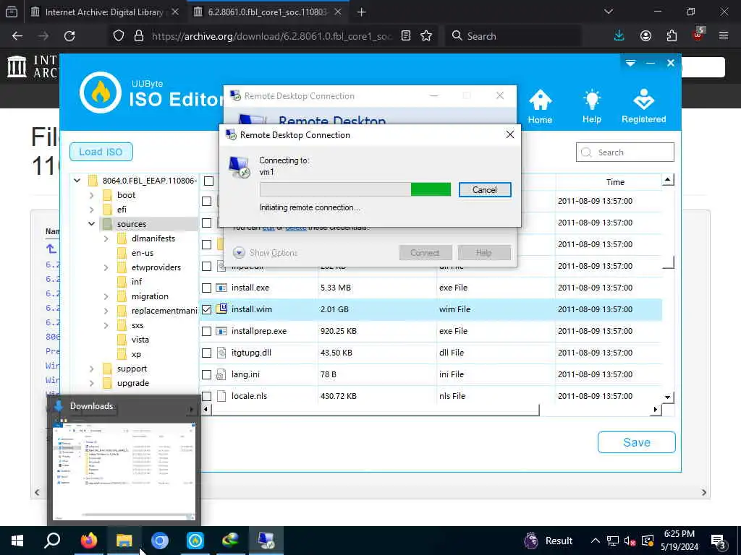Image resolution: width=741 pixels, height=555 pixels.
Task: Expand the dlmanifests folder node
Action: pyautogui.click(x=106, y=238)
